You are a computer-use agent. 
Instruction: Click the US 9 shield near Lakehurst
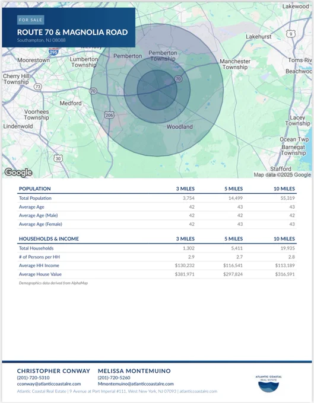pyautogui.click(x=291, y=33)
